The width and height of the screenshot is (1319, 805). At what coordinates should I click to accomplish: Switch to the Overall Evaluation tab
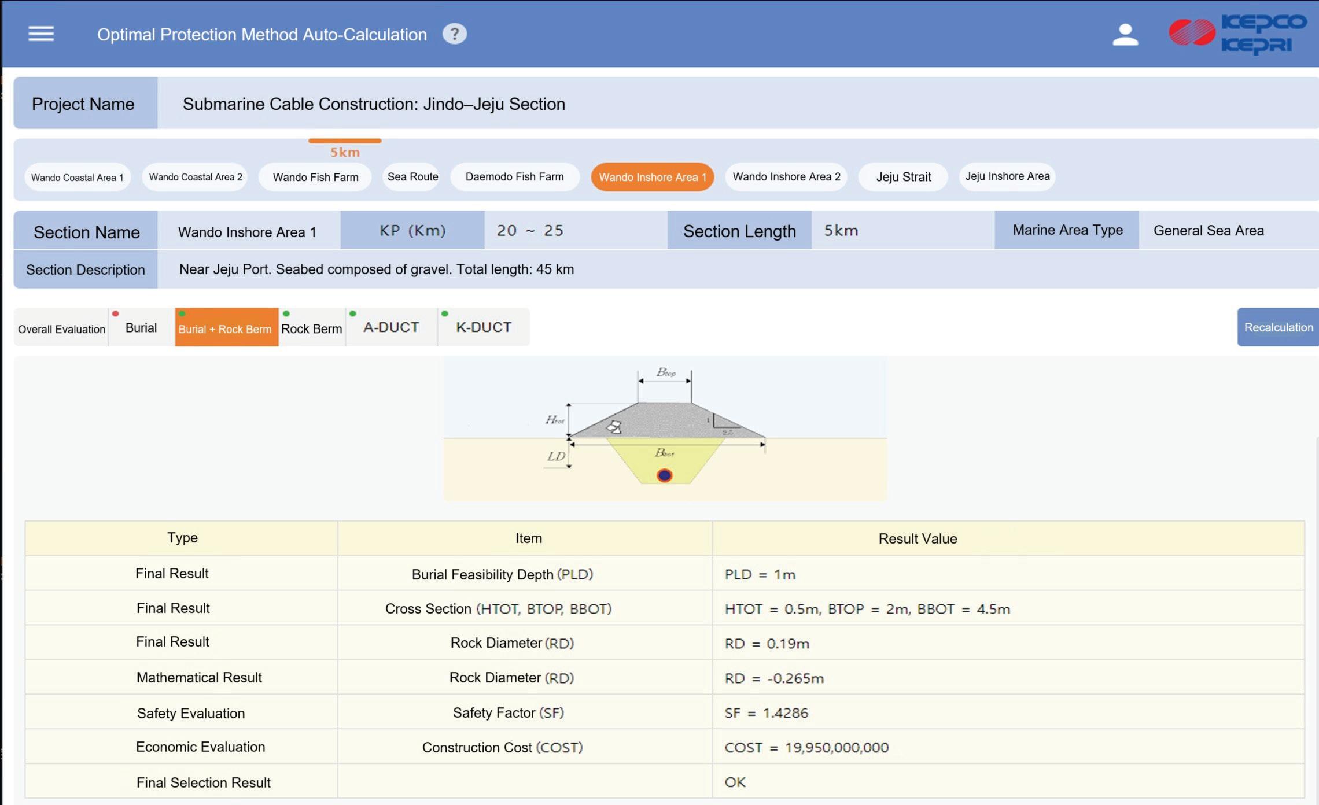point(61,329)
